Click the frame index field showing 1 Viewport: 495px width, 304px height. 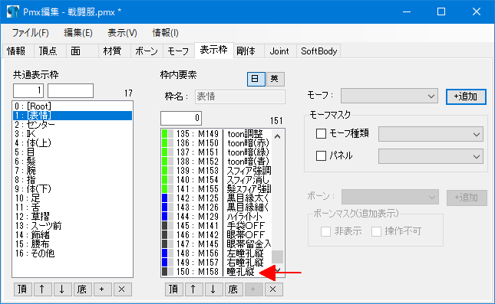point(28,90)
